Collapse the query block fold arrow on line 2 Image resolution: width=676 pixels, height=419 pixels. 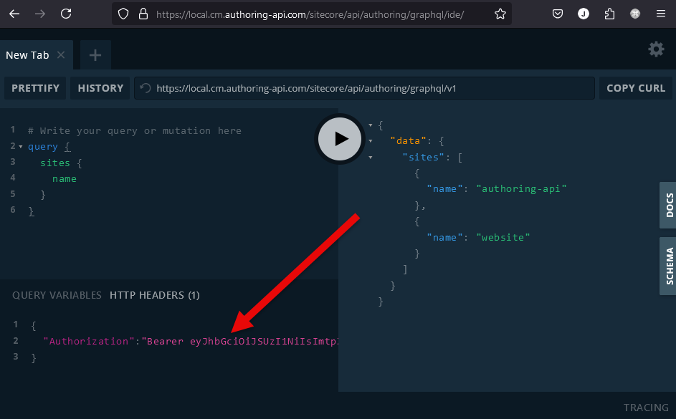click(21, 147)
